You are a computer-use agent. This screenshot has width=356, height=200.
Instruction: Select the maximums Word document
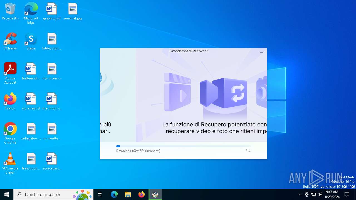pos(52,102)
